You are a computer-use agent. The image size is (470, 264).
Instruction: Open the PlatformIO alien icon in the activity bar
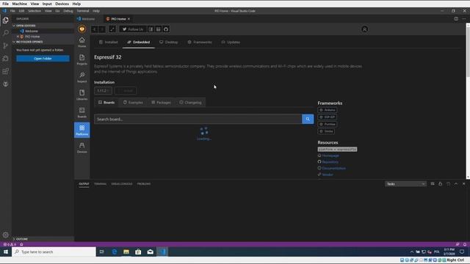5,84
